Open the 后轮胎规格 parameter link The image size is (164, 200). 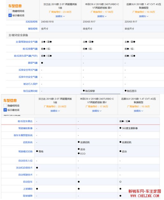pyautogui.click(x=32, y=22)
